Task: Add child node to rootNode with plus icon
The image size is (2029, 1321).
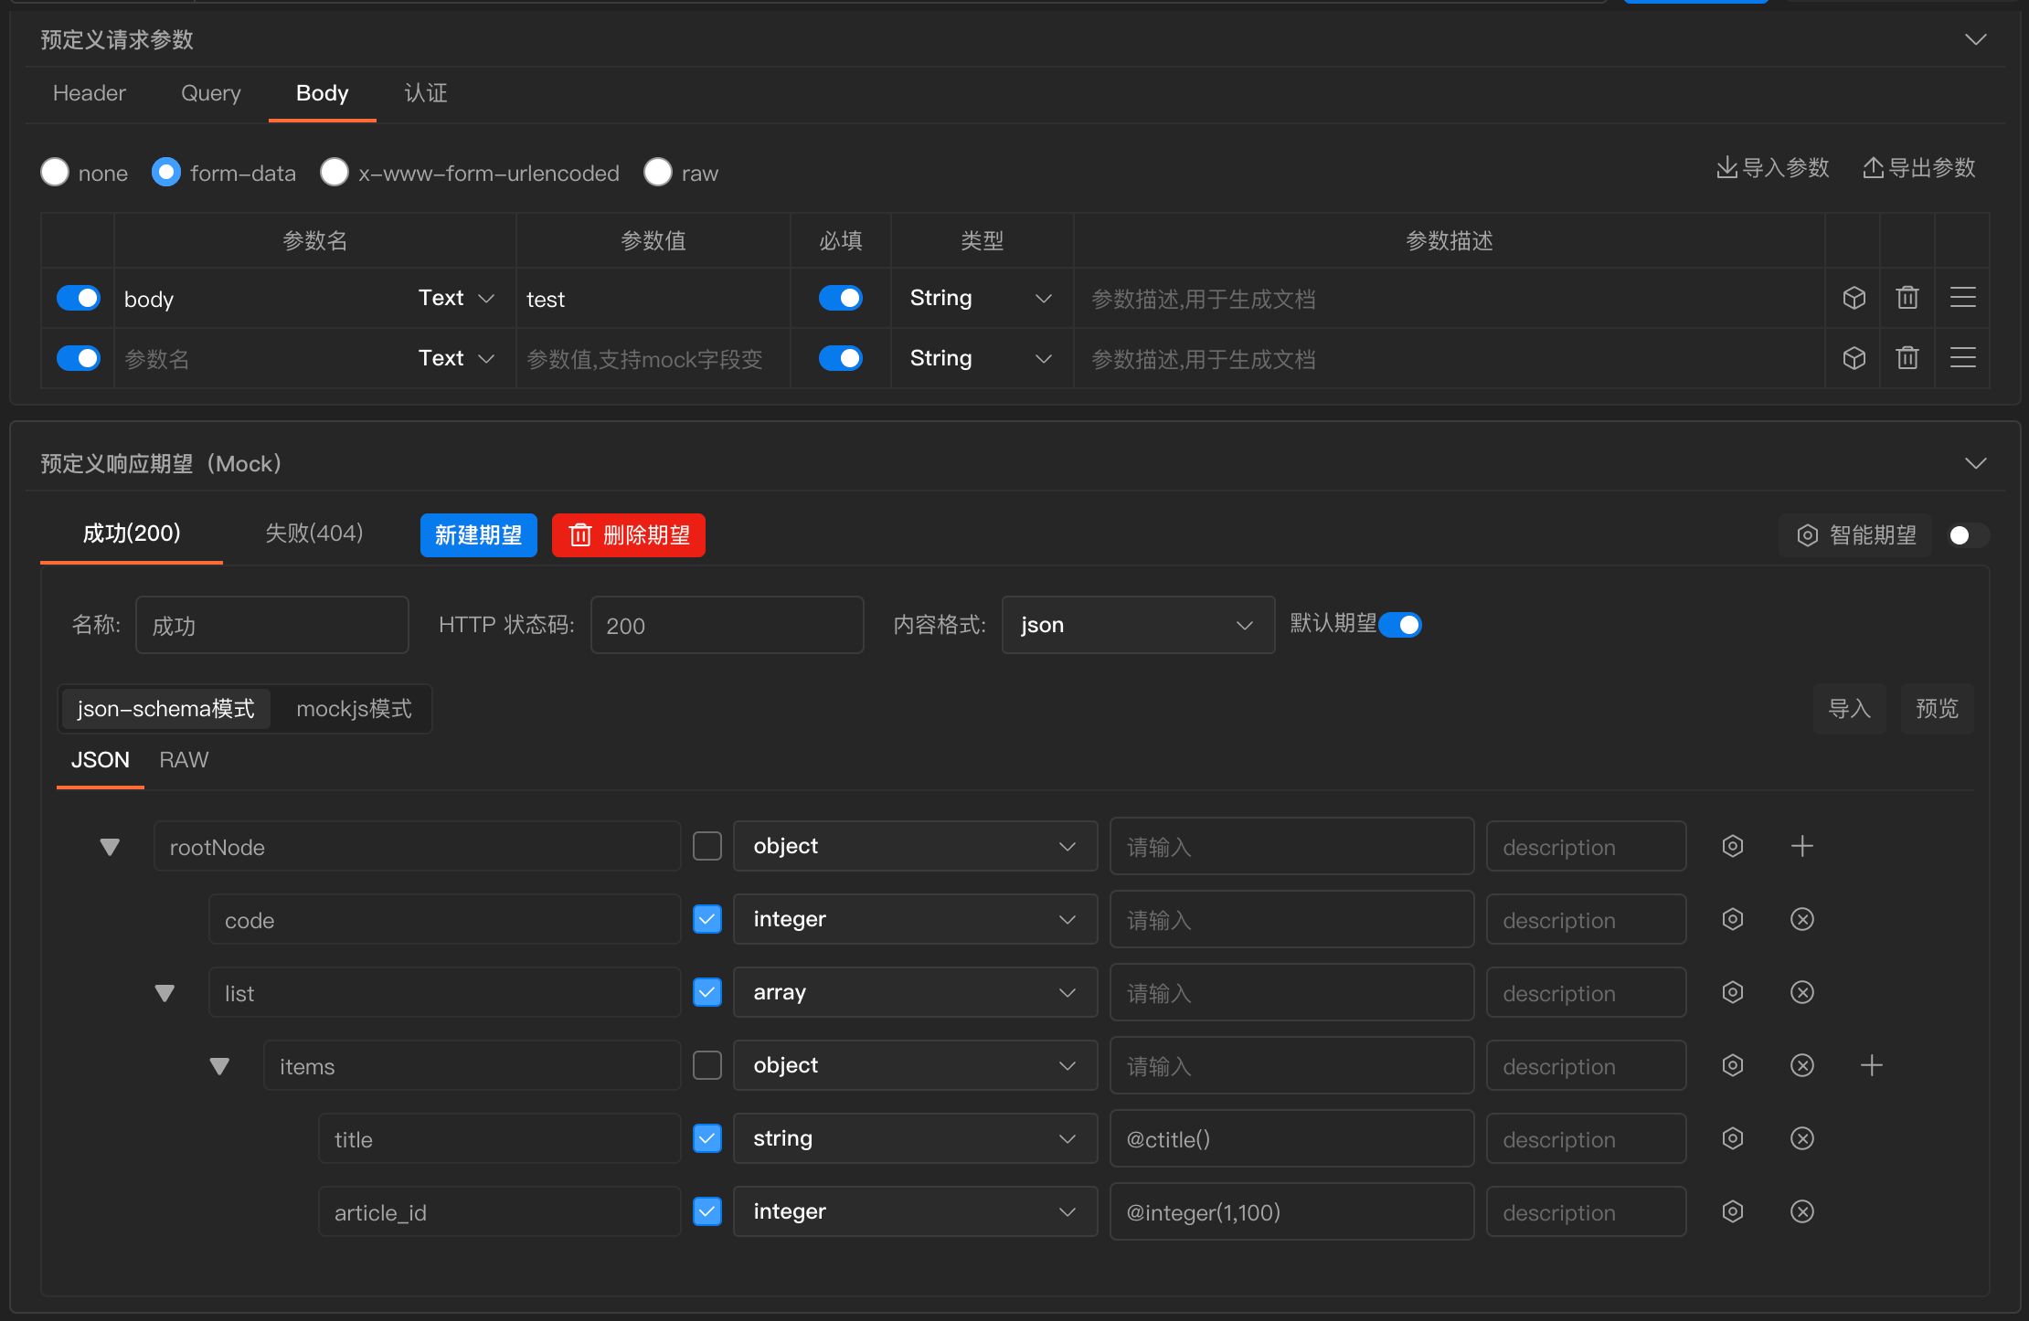Action: [1801, 846]
